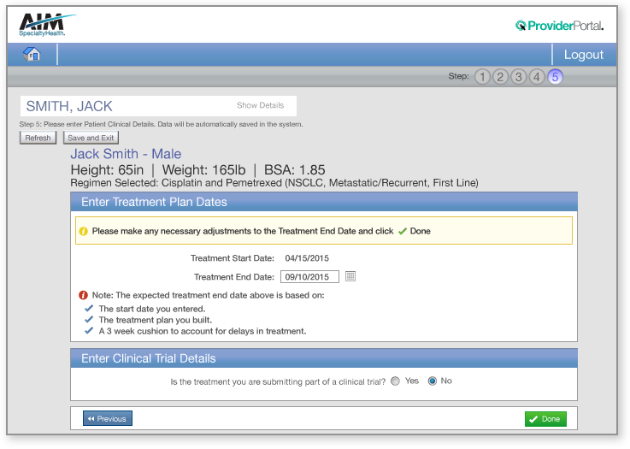
Task: Jump to step 3 circle
Action: click(x=518, y=76)
